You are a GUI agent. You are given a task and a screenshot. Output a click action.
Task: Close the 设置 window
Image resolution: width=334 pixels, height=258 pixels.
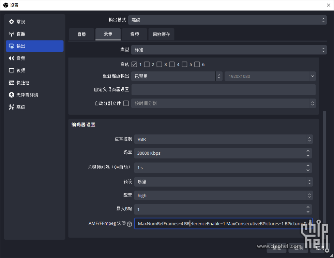tap(329, 5)
